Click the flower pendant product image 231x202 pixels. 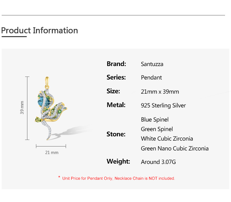pyautogui.click(x=52, y=108)
